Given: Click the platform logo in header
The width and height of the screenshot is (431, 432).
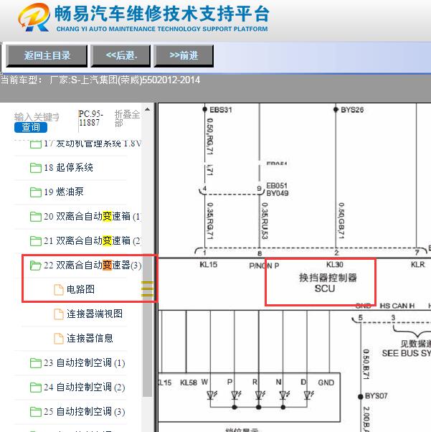Looking at the screenshot, I should coord(34,17).
